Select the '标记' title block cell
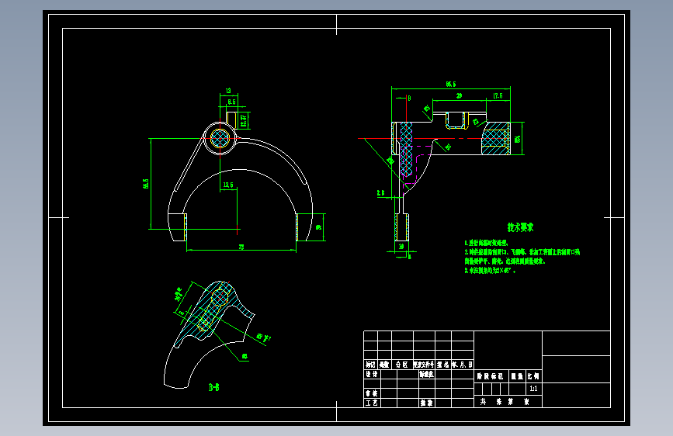This screenshot has width=673, height=436. 371,365
